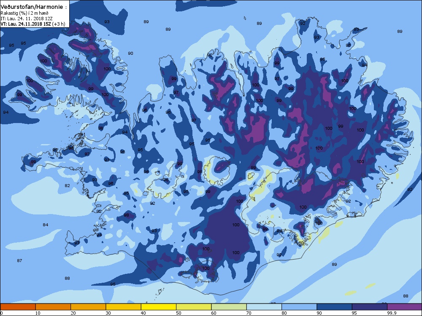Click the '91' humidity value on the map
The width and height of the screenshot is (422, 316).
point(83,134)
